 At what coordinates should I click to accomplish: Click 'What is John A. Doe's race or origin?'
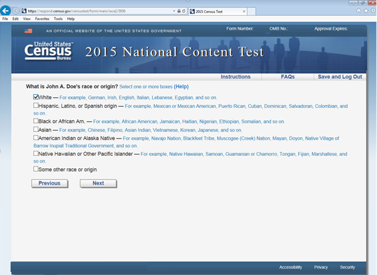(x=72, y=87)
